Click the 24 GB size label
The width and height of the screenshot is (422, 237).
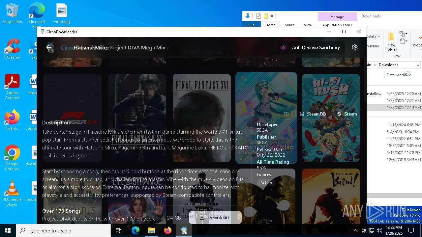click(x=174, y=218)
